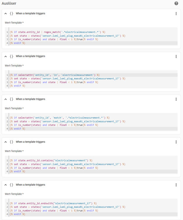Click 'When a template triggers' title of regex_match card
The image size is (183, 220).
tap(30, 13)
